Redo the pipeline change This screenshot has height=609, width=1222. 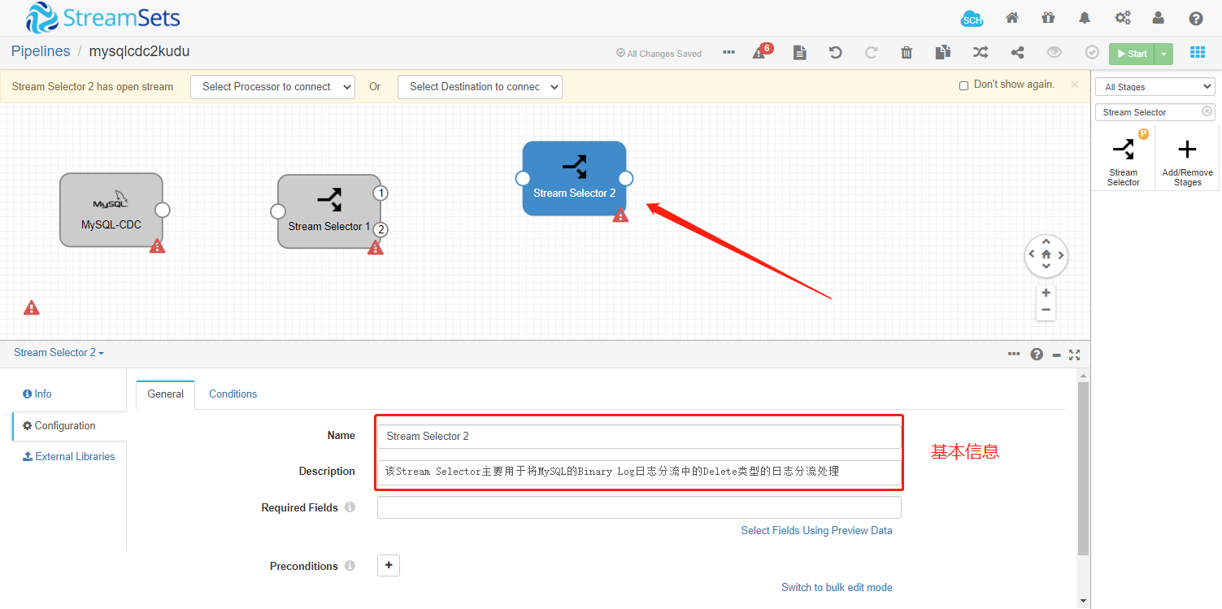871,53
